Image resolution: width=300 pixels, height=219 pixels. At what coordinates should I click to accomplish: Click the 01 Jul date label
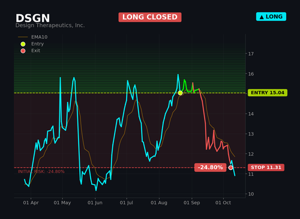pyautogui.click(x=126, y=203)
